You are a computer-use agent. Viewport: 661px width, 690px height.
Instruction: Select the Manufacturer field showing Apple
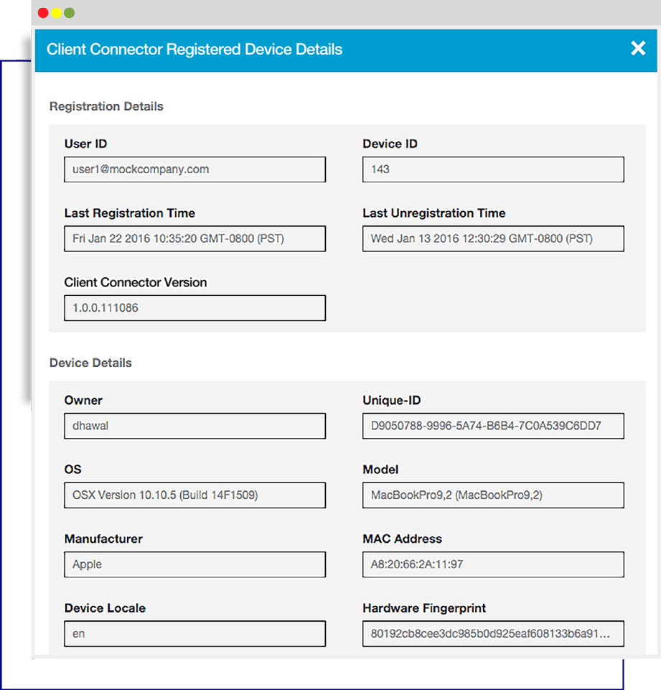[x=194, y=564]
